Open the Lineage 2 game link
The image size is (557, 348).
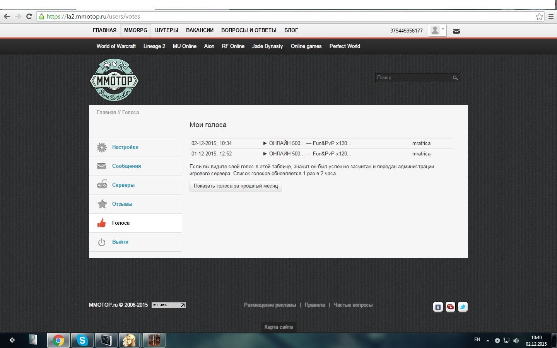(154, 46)
